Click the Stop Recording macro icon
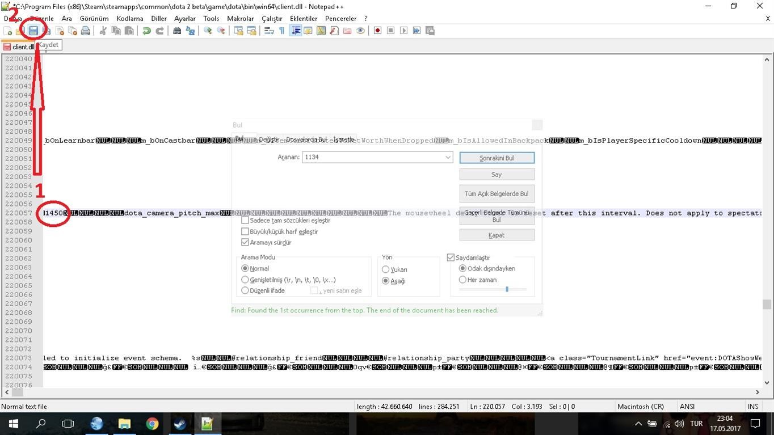 (x=390, y=31)
